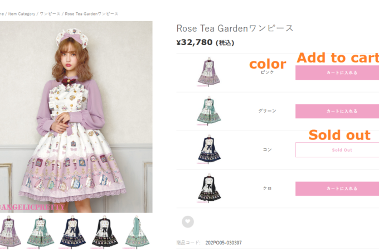
Task: Select the navy dress image in color list
Action: 209,149
